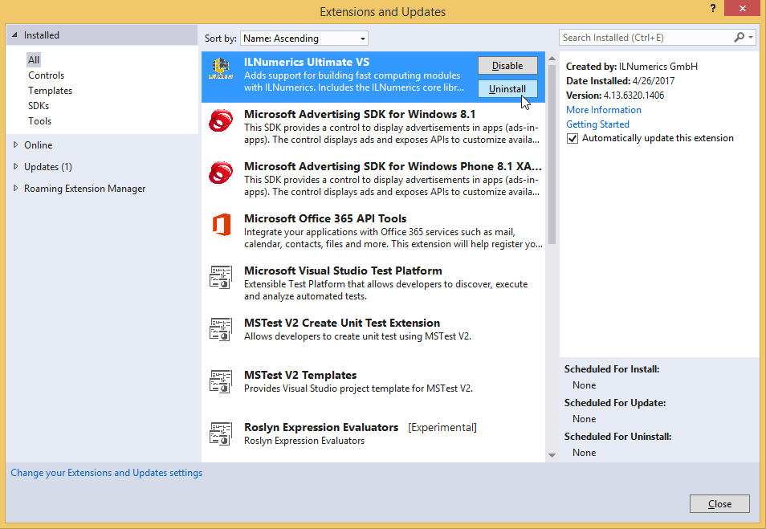The width and height of the screenshot is (766, 529).
Task: Click the Scheduled For Uninstall heading
Action: pos(618,437)
